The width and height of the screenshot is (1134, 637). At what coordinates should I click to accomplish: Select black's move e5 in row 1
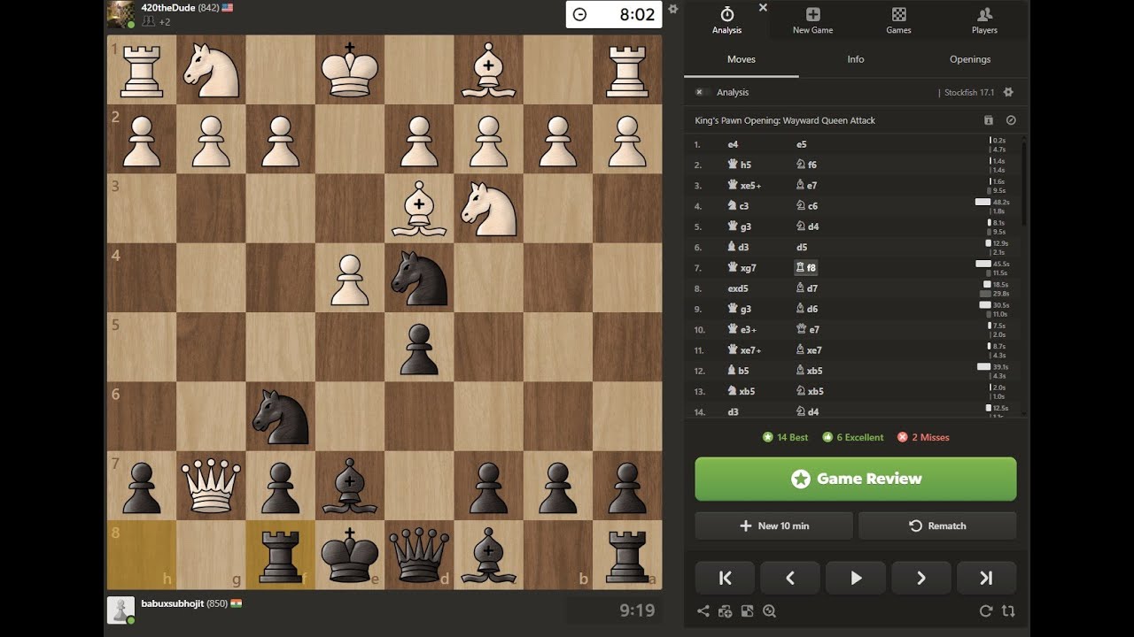point(802,144)
